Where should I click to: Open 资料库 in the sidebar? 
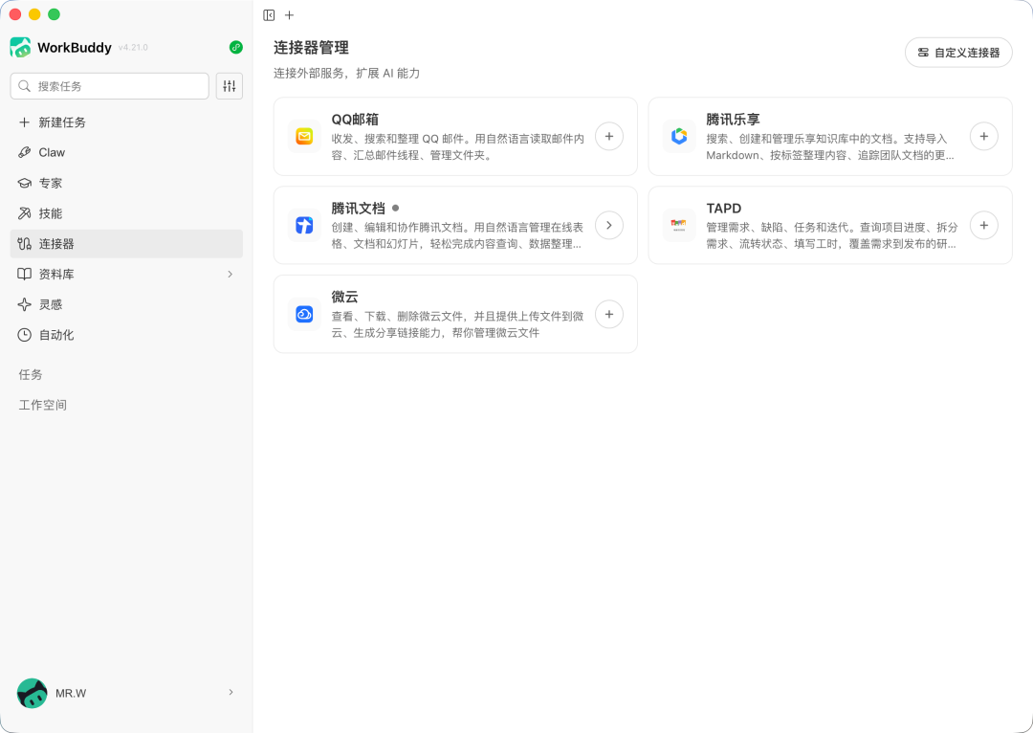[x=126, y=275]
